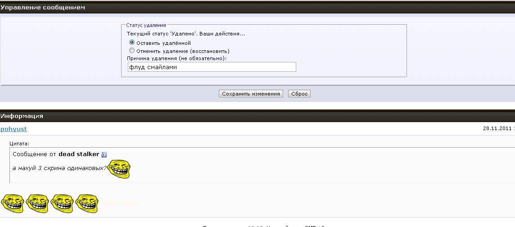Click fourth trollface smiley below the quote

click(87, 204)
